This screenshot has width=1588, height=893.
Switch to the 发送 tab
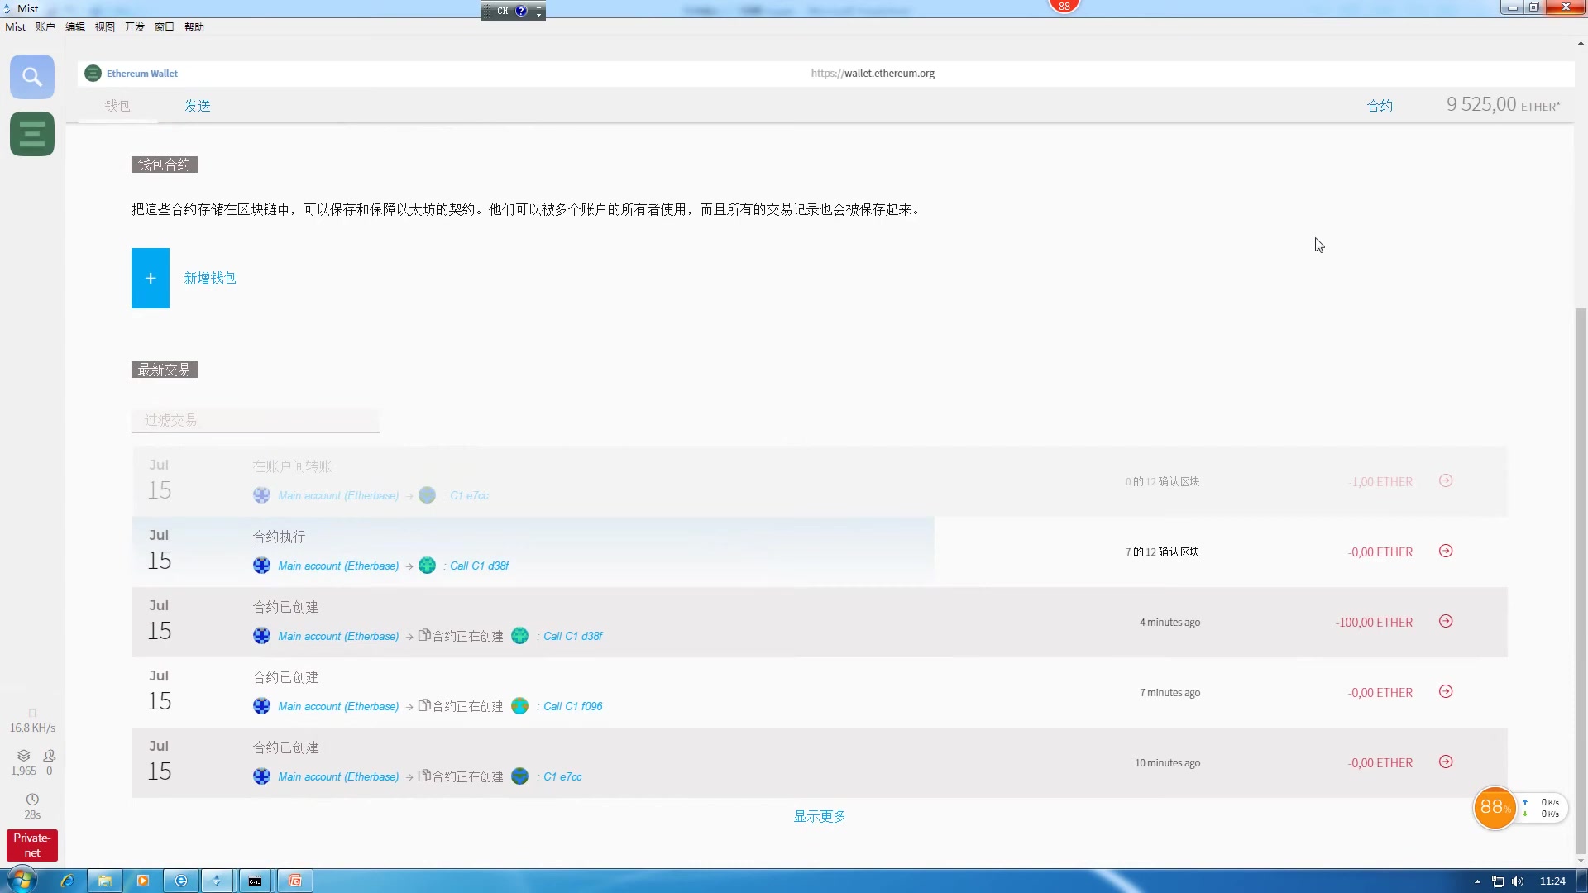[x=198, y=106]
